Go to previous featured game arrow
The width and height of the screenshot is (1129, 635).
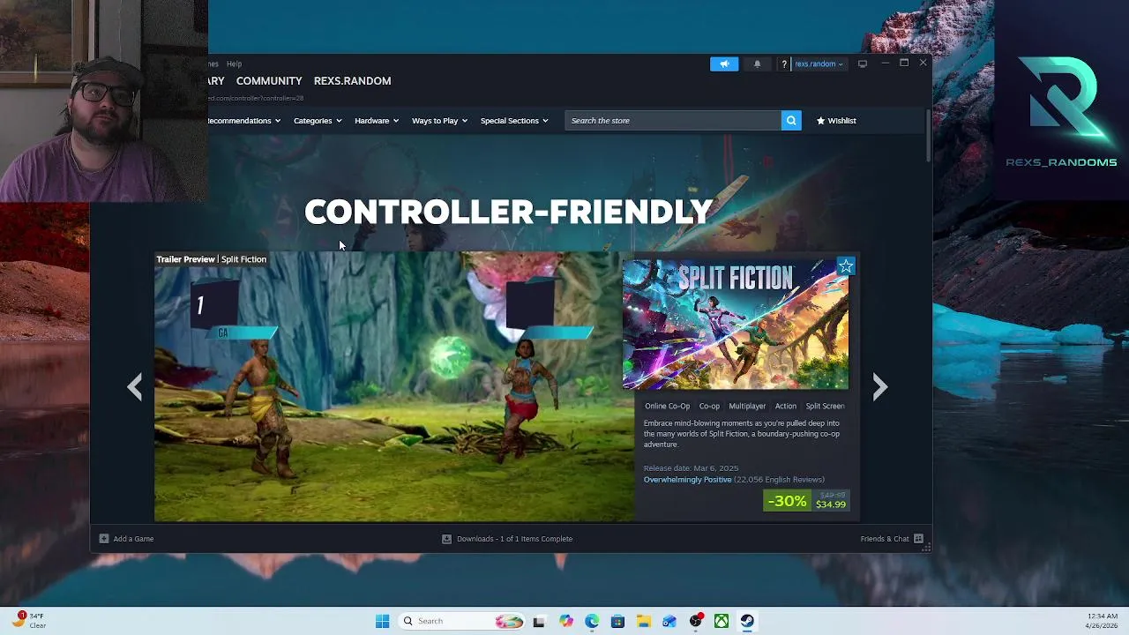tap(134, 386)
